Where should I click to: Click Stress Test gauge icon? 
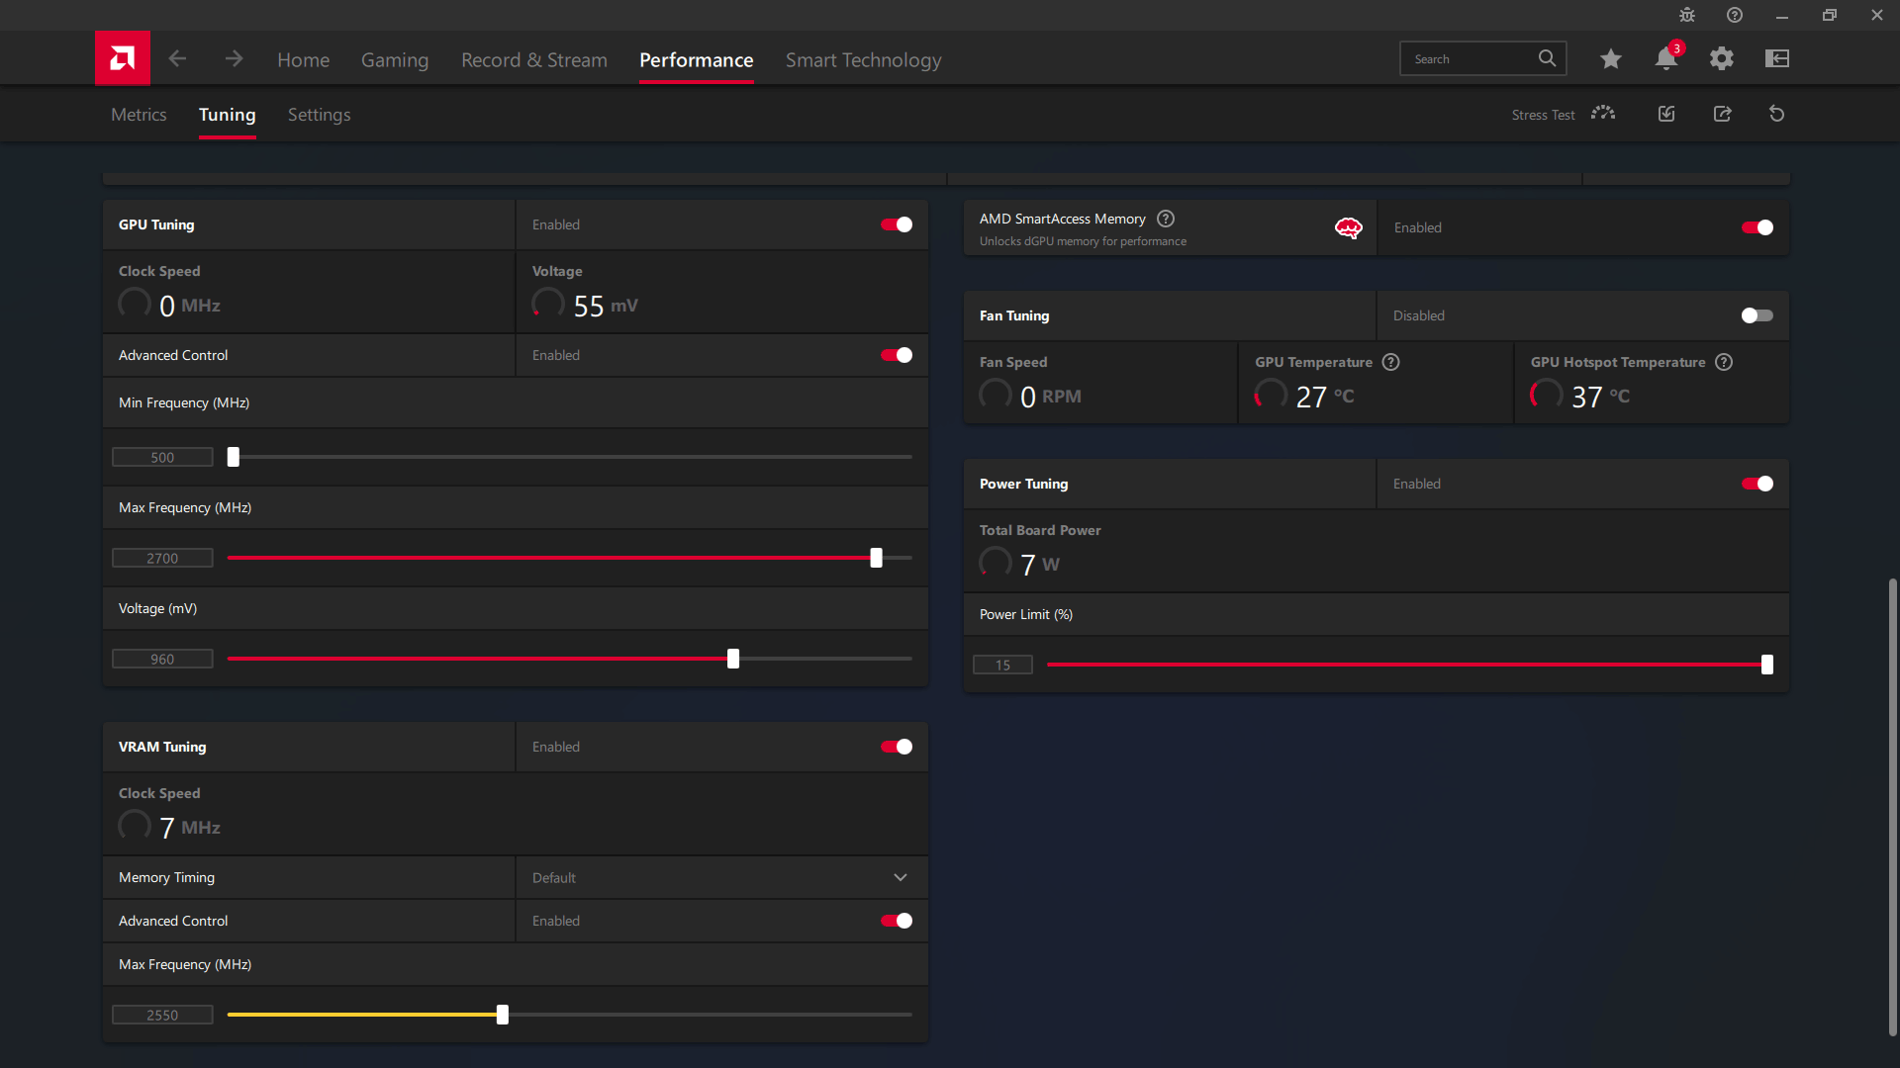pyautogui.click(x=1603, y=114)
